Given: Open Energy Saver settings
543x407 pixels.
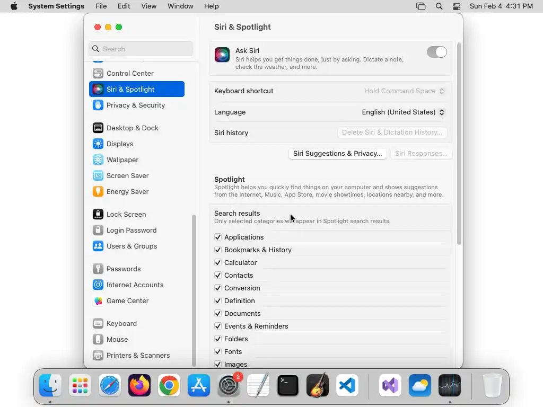Looking at the screenshot, I should pos(136,191).
